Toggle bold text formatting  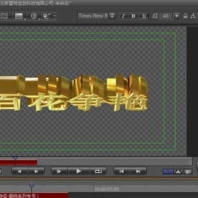134,16
